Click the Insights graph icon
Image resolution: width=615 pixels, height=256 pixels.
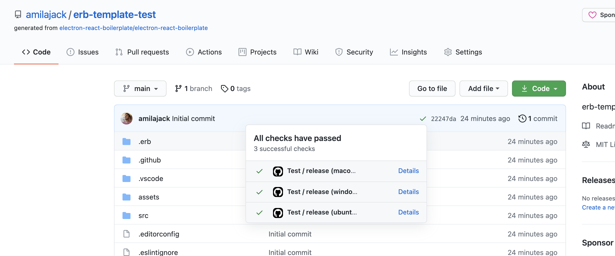tap(393, 52)
